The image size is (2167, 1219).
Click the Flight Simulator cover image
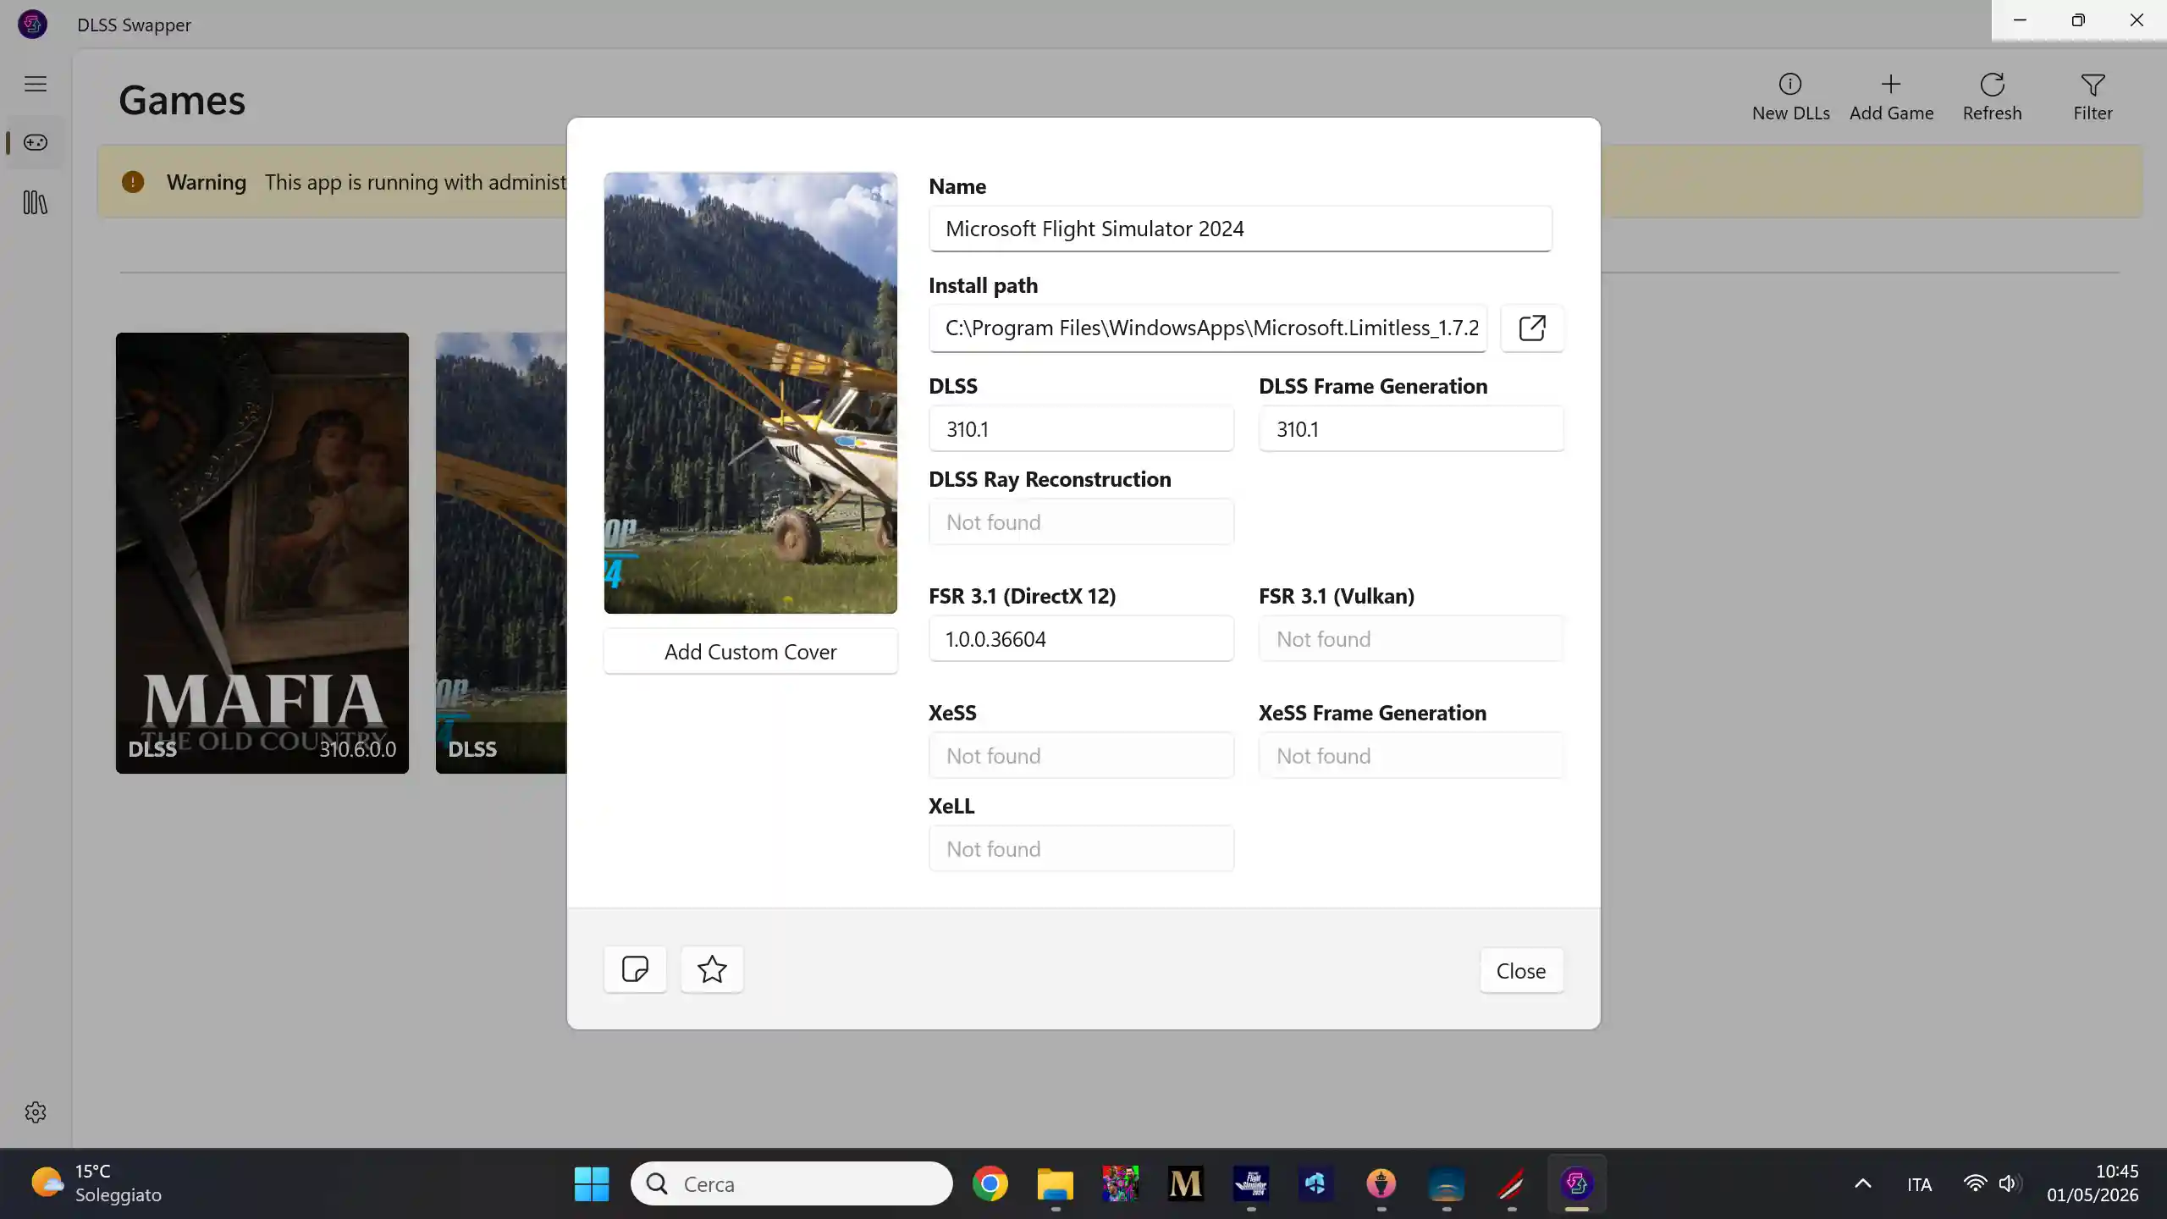point(750,393)
